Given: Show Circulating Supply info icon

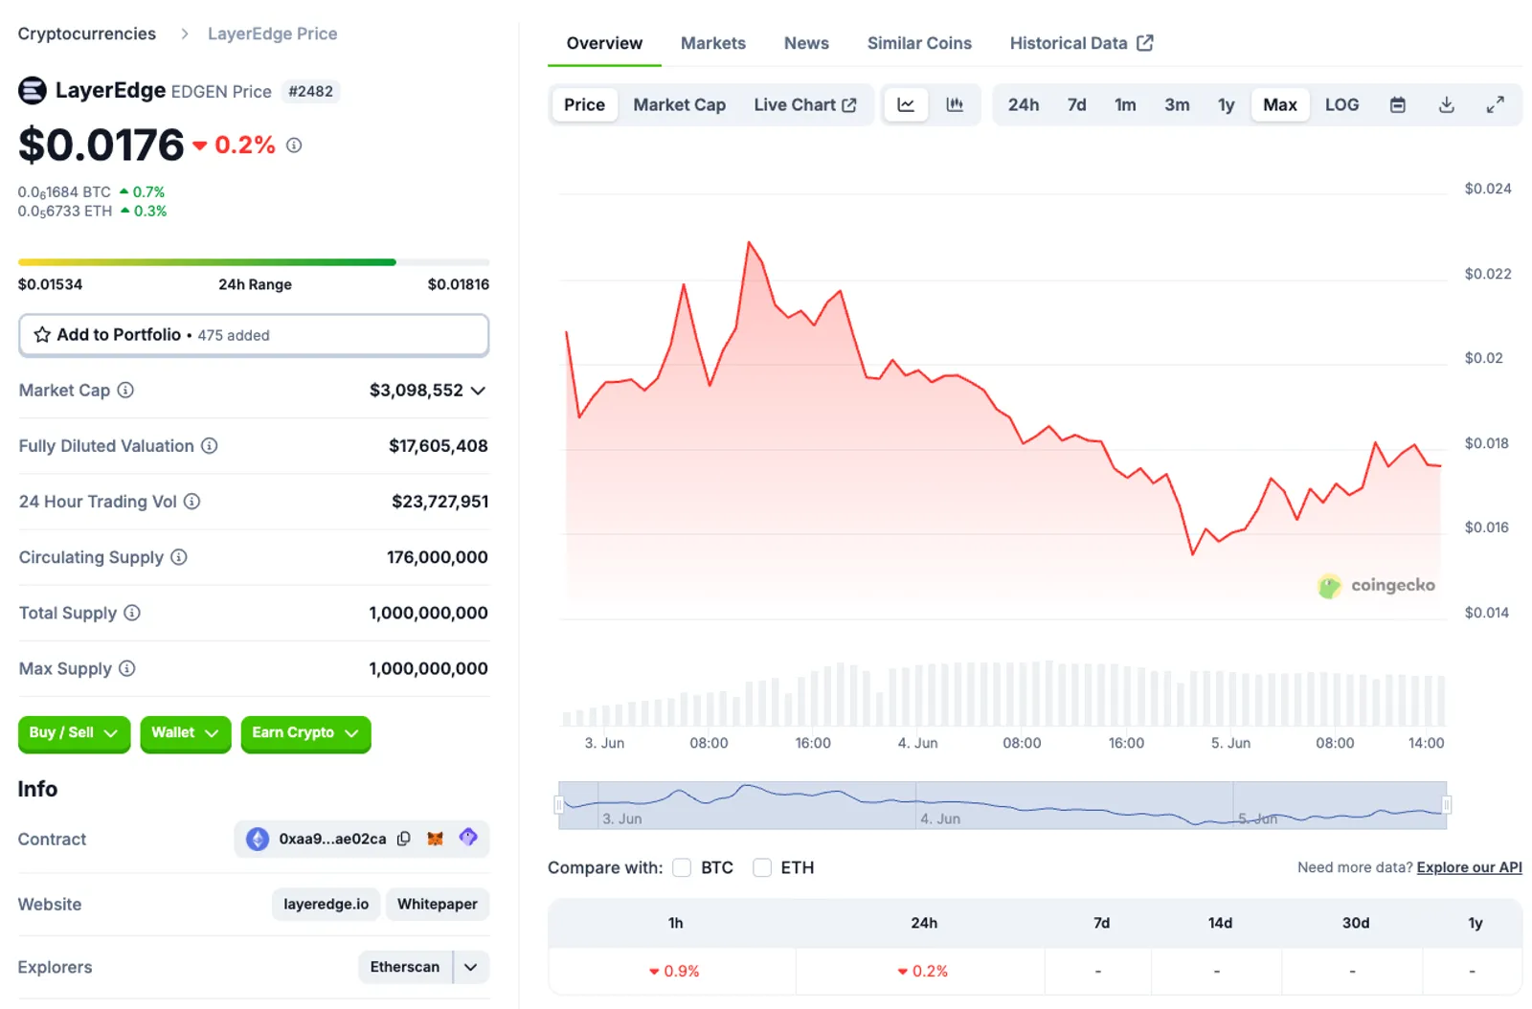Looking at the screenshot, I should (x=179, y=557).
